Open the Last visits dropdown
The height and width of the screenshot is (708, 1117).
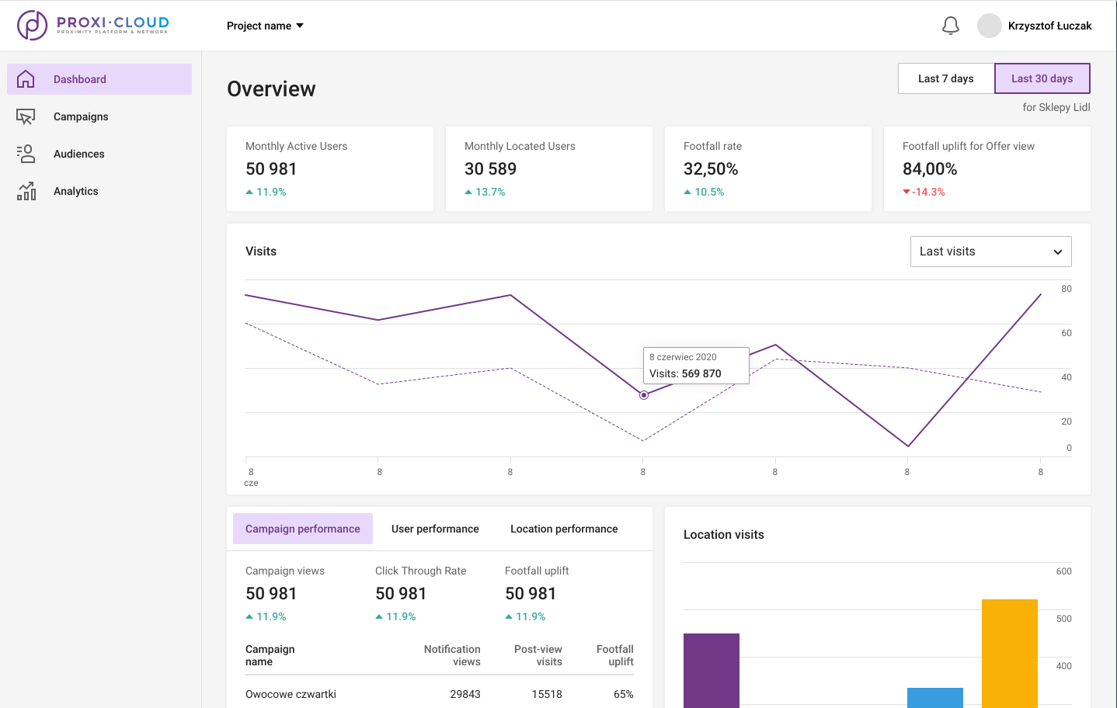coord(990,252)
